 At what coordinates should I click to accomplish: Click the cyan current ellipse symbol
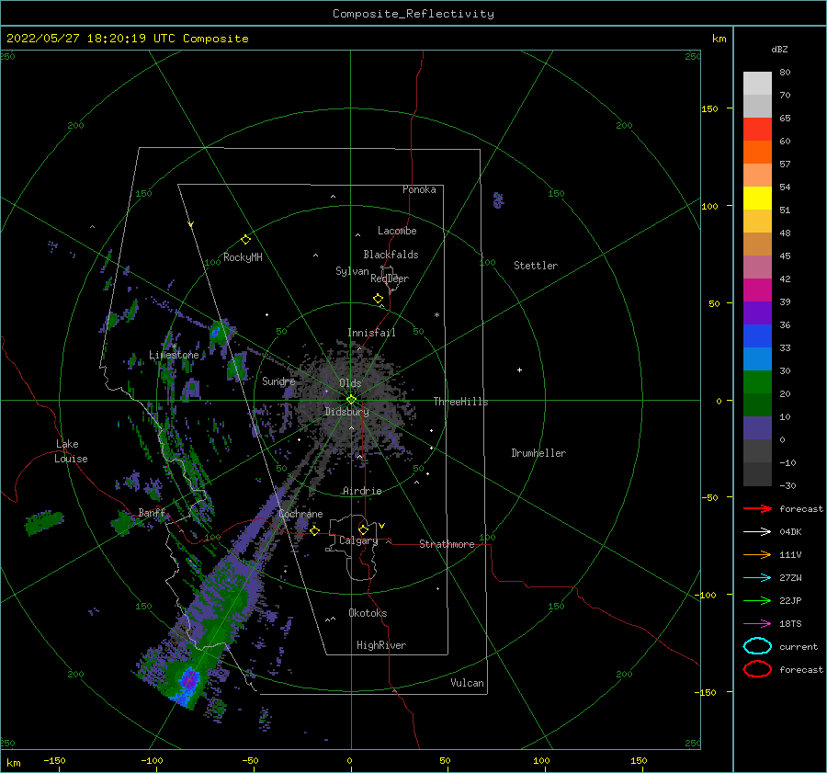click(757, 646)
